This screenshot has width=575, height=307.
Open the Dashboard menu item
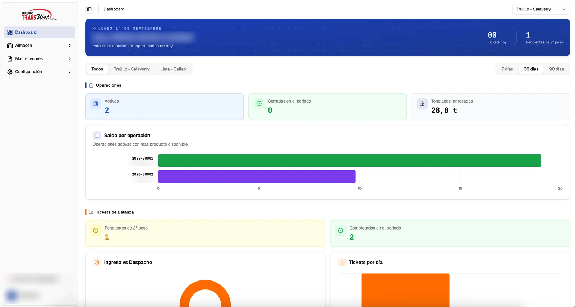pyautogui.click(x=40, y=32)
